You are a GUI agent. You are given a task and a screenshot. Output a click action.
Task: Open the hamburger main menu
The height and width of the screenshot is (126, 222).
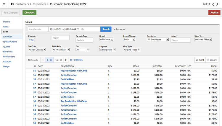click(x=4, y=4)
